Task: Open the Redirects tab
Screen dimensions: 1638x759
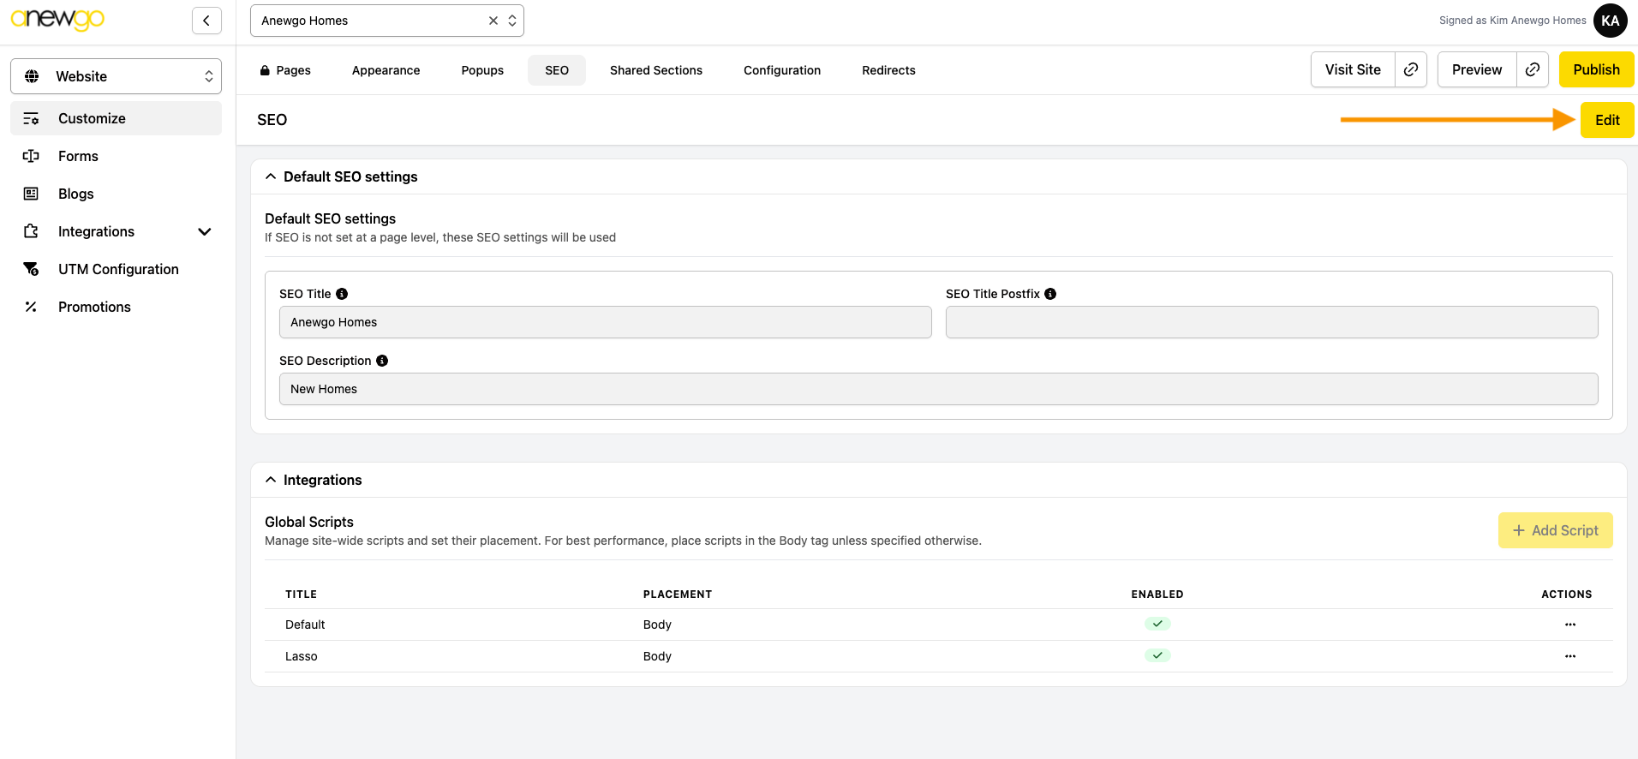Action: 888,70
